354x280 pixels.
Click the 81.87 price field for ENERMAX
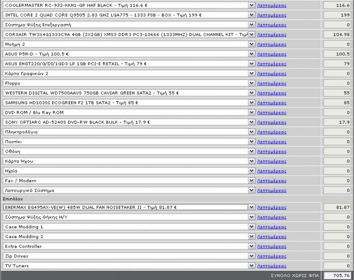coord(337,207)
